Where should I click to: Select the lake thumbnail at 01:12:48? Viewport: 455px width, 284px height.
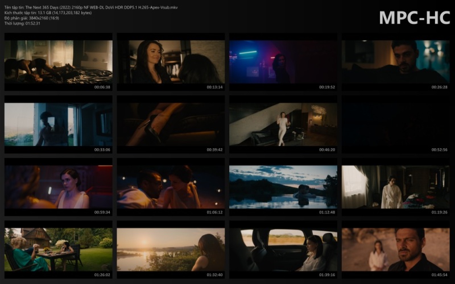click(283, 187)
